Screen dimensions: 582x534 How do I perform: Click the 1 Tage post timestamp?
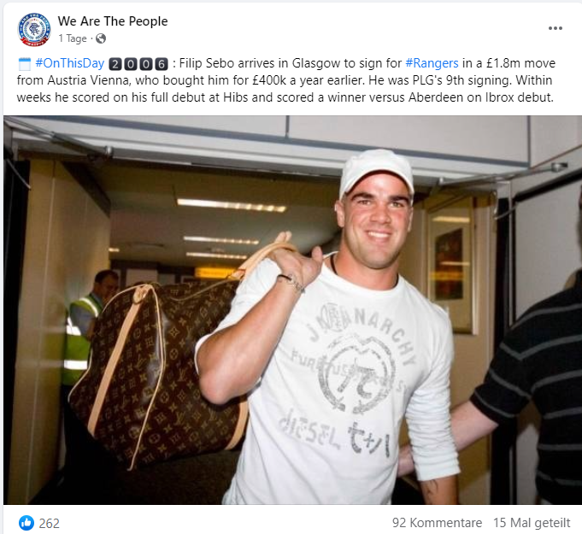73,38
